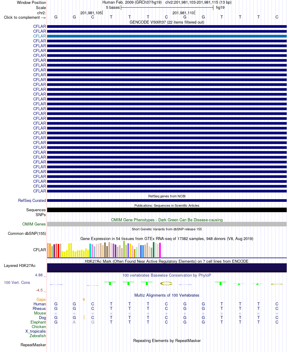Screen dimensions: 287x352
Task: Select the 'Human' alignment row label
Action: pos(40,304)
